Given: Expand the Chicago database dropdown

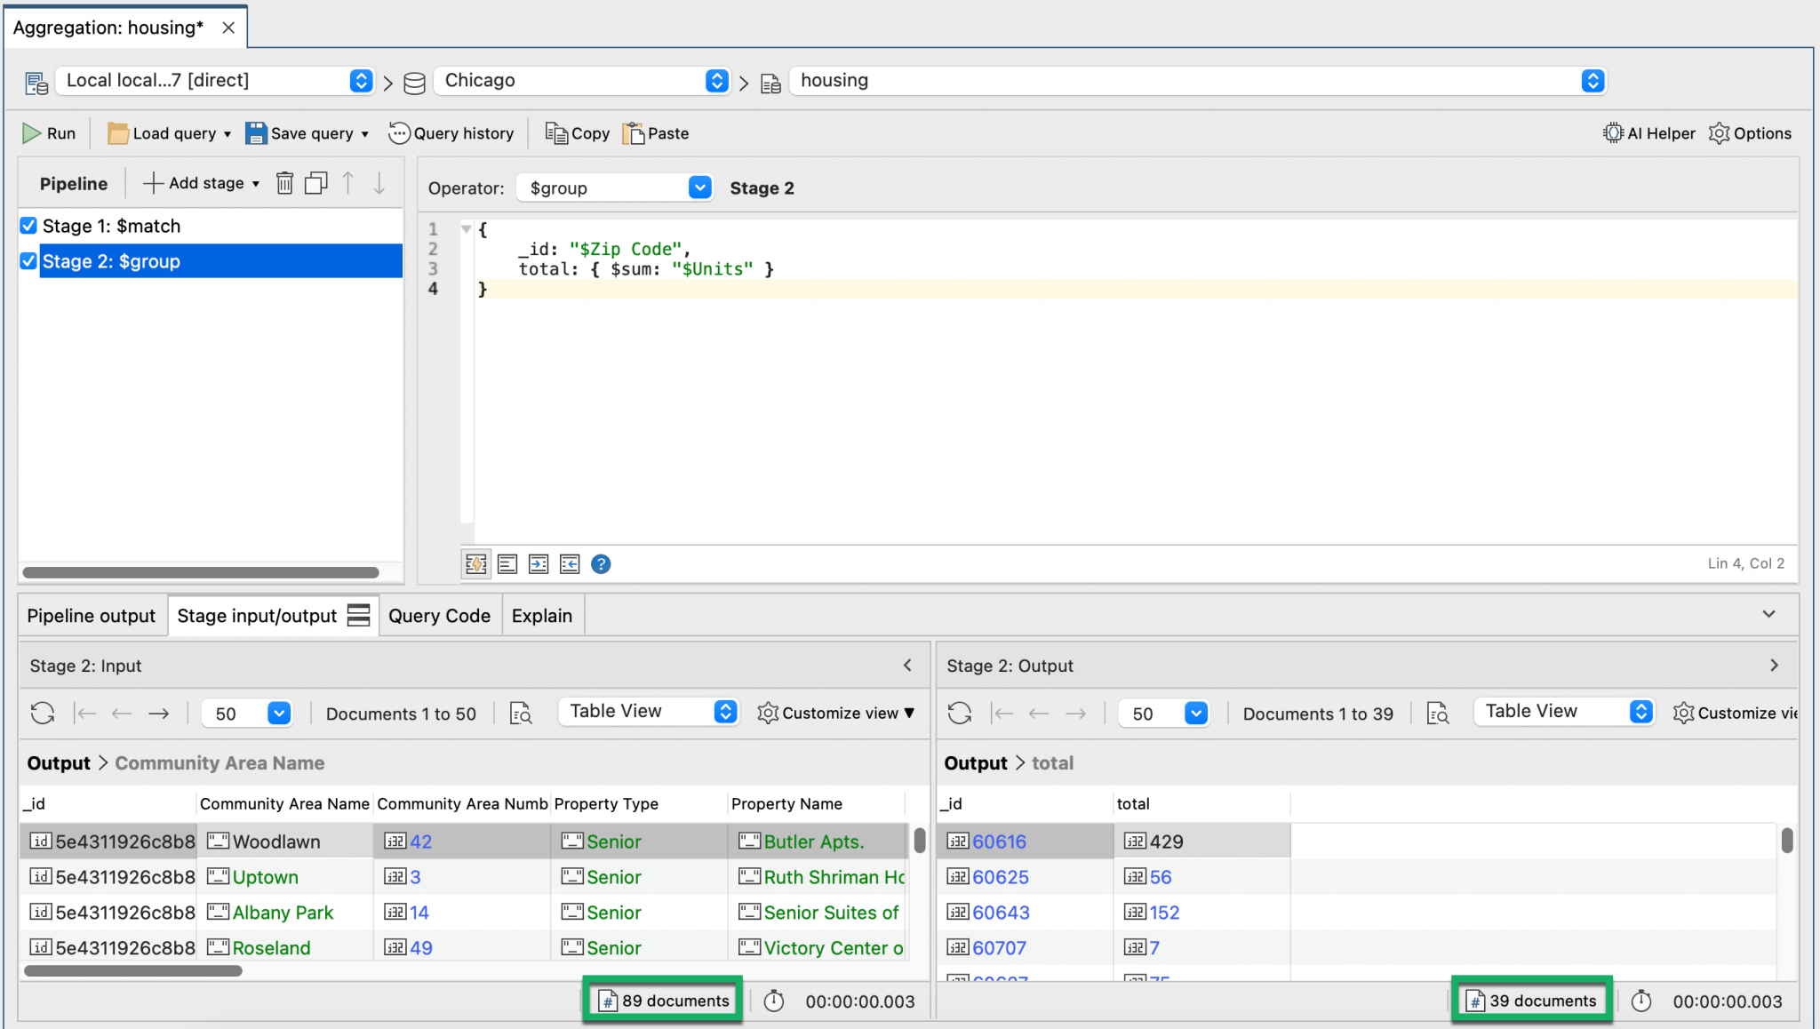Looking at the screenshot, I should [x=716, y=81].
